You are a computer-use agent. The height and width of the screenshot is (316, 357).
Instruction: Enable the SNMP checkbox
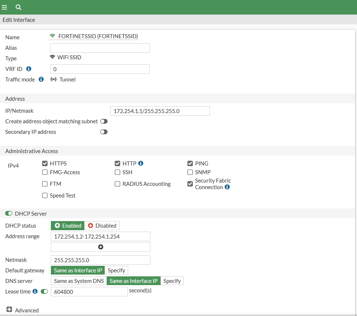point(190,172)
